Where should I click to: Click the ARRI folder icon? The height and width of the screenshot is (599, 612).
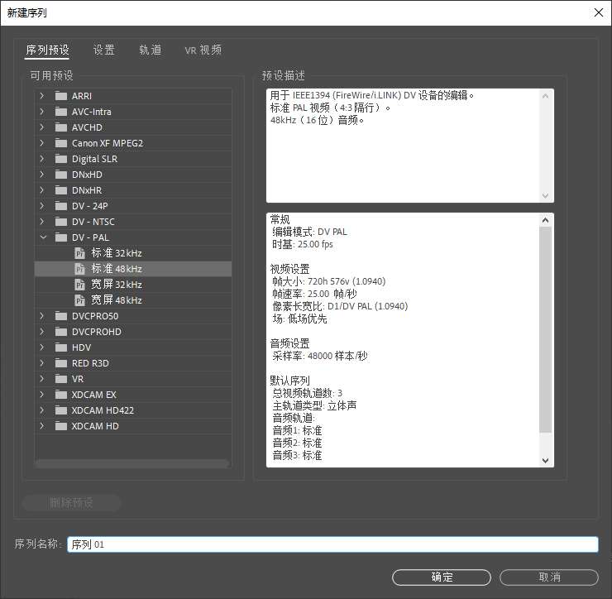pyautogui.click(x=61, y=96)
